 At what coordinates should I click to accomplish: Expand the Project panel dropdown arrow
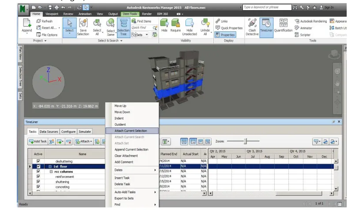(45, 41)
